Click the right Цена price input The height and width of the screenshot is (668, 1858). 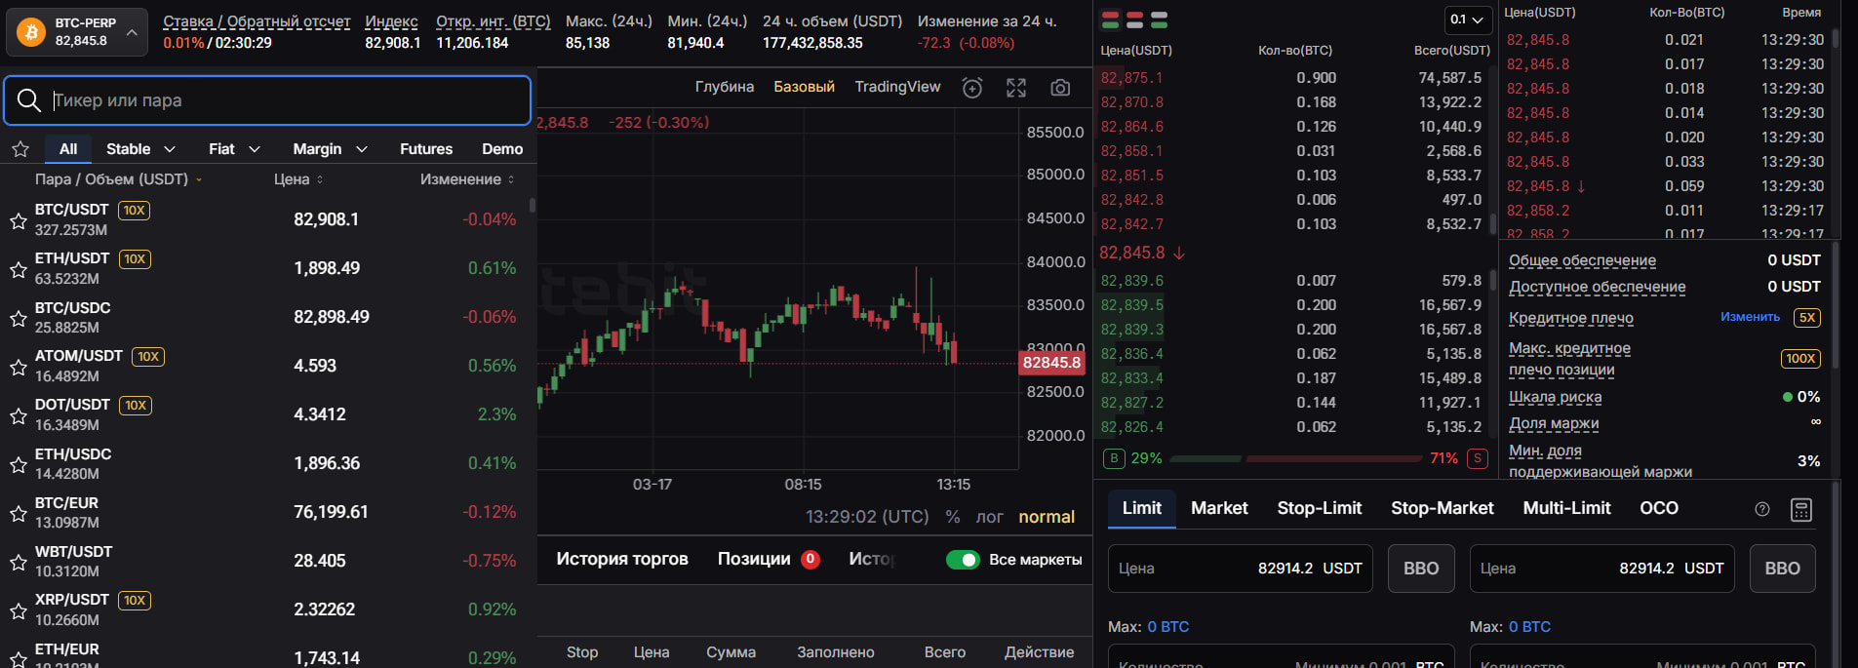[1602, 569]
